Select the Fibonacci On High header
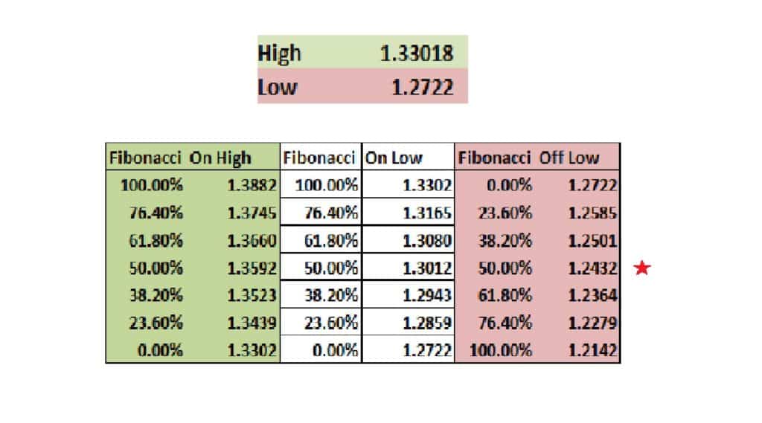This screenshot has width=762, height=423. pyautogui.click(x=193, y=158)
